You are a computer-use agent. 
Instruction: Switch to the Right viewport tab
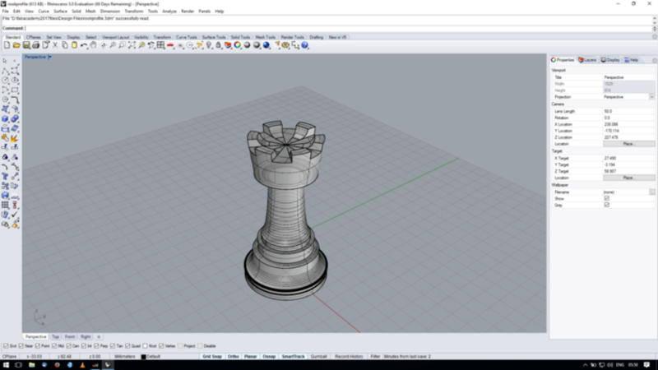[86, 337]
